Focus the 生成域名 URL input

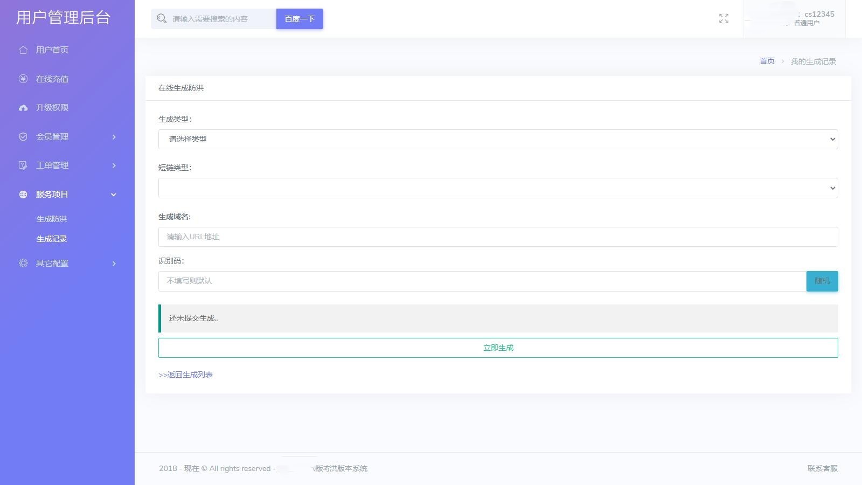498,237
